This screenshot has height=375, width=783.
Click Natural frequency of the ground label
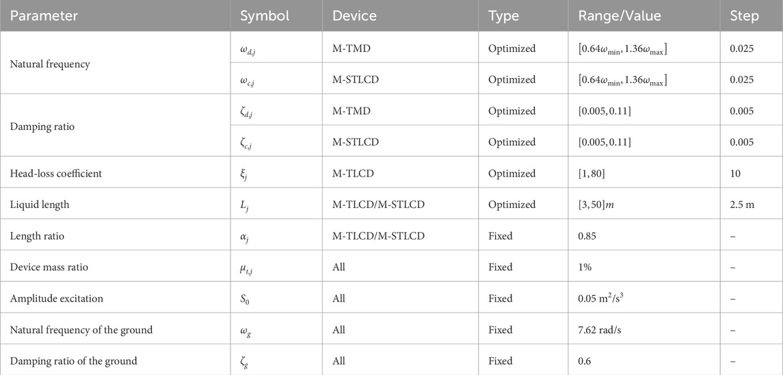point(81,330)
